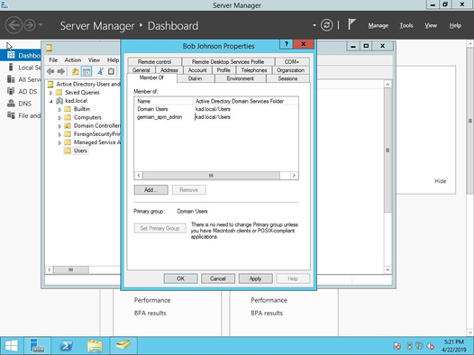Screen dimensions: 474x355
Task: Open the Tools menu
Action: [406, 26]
